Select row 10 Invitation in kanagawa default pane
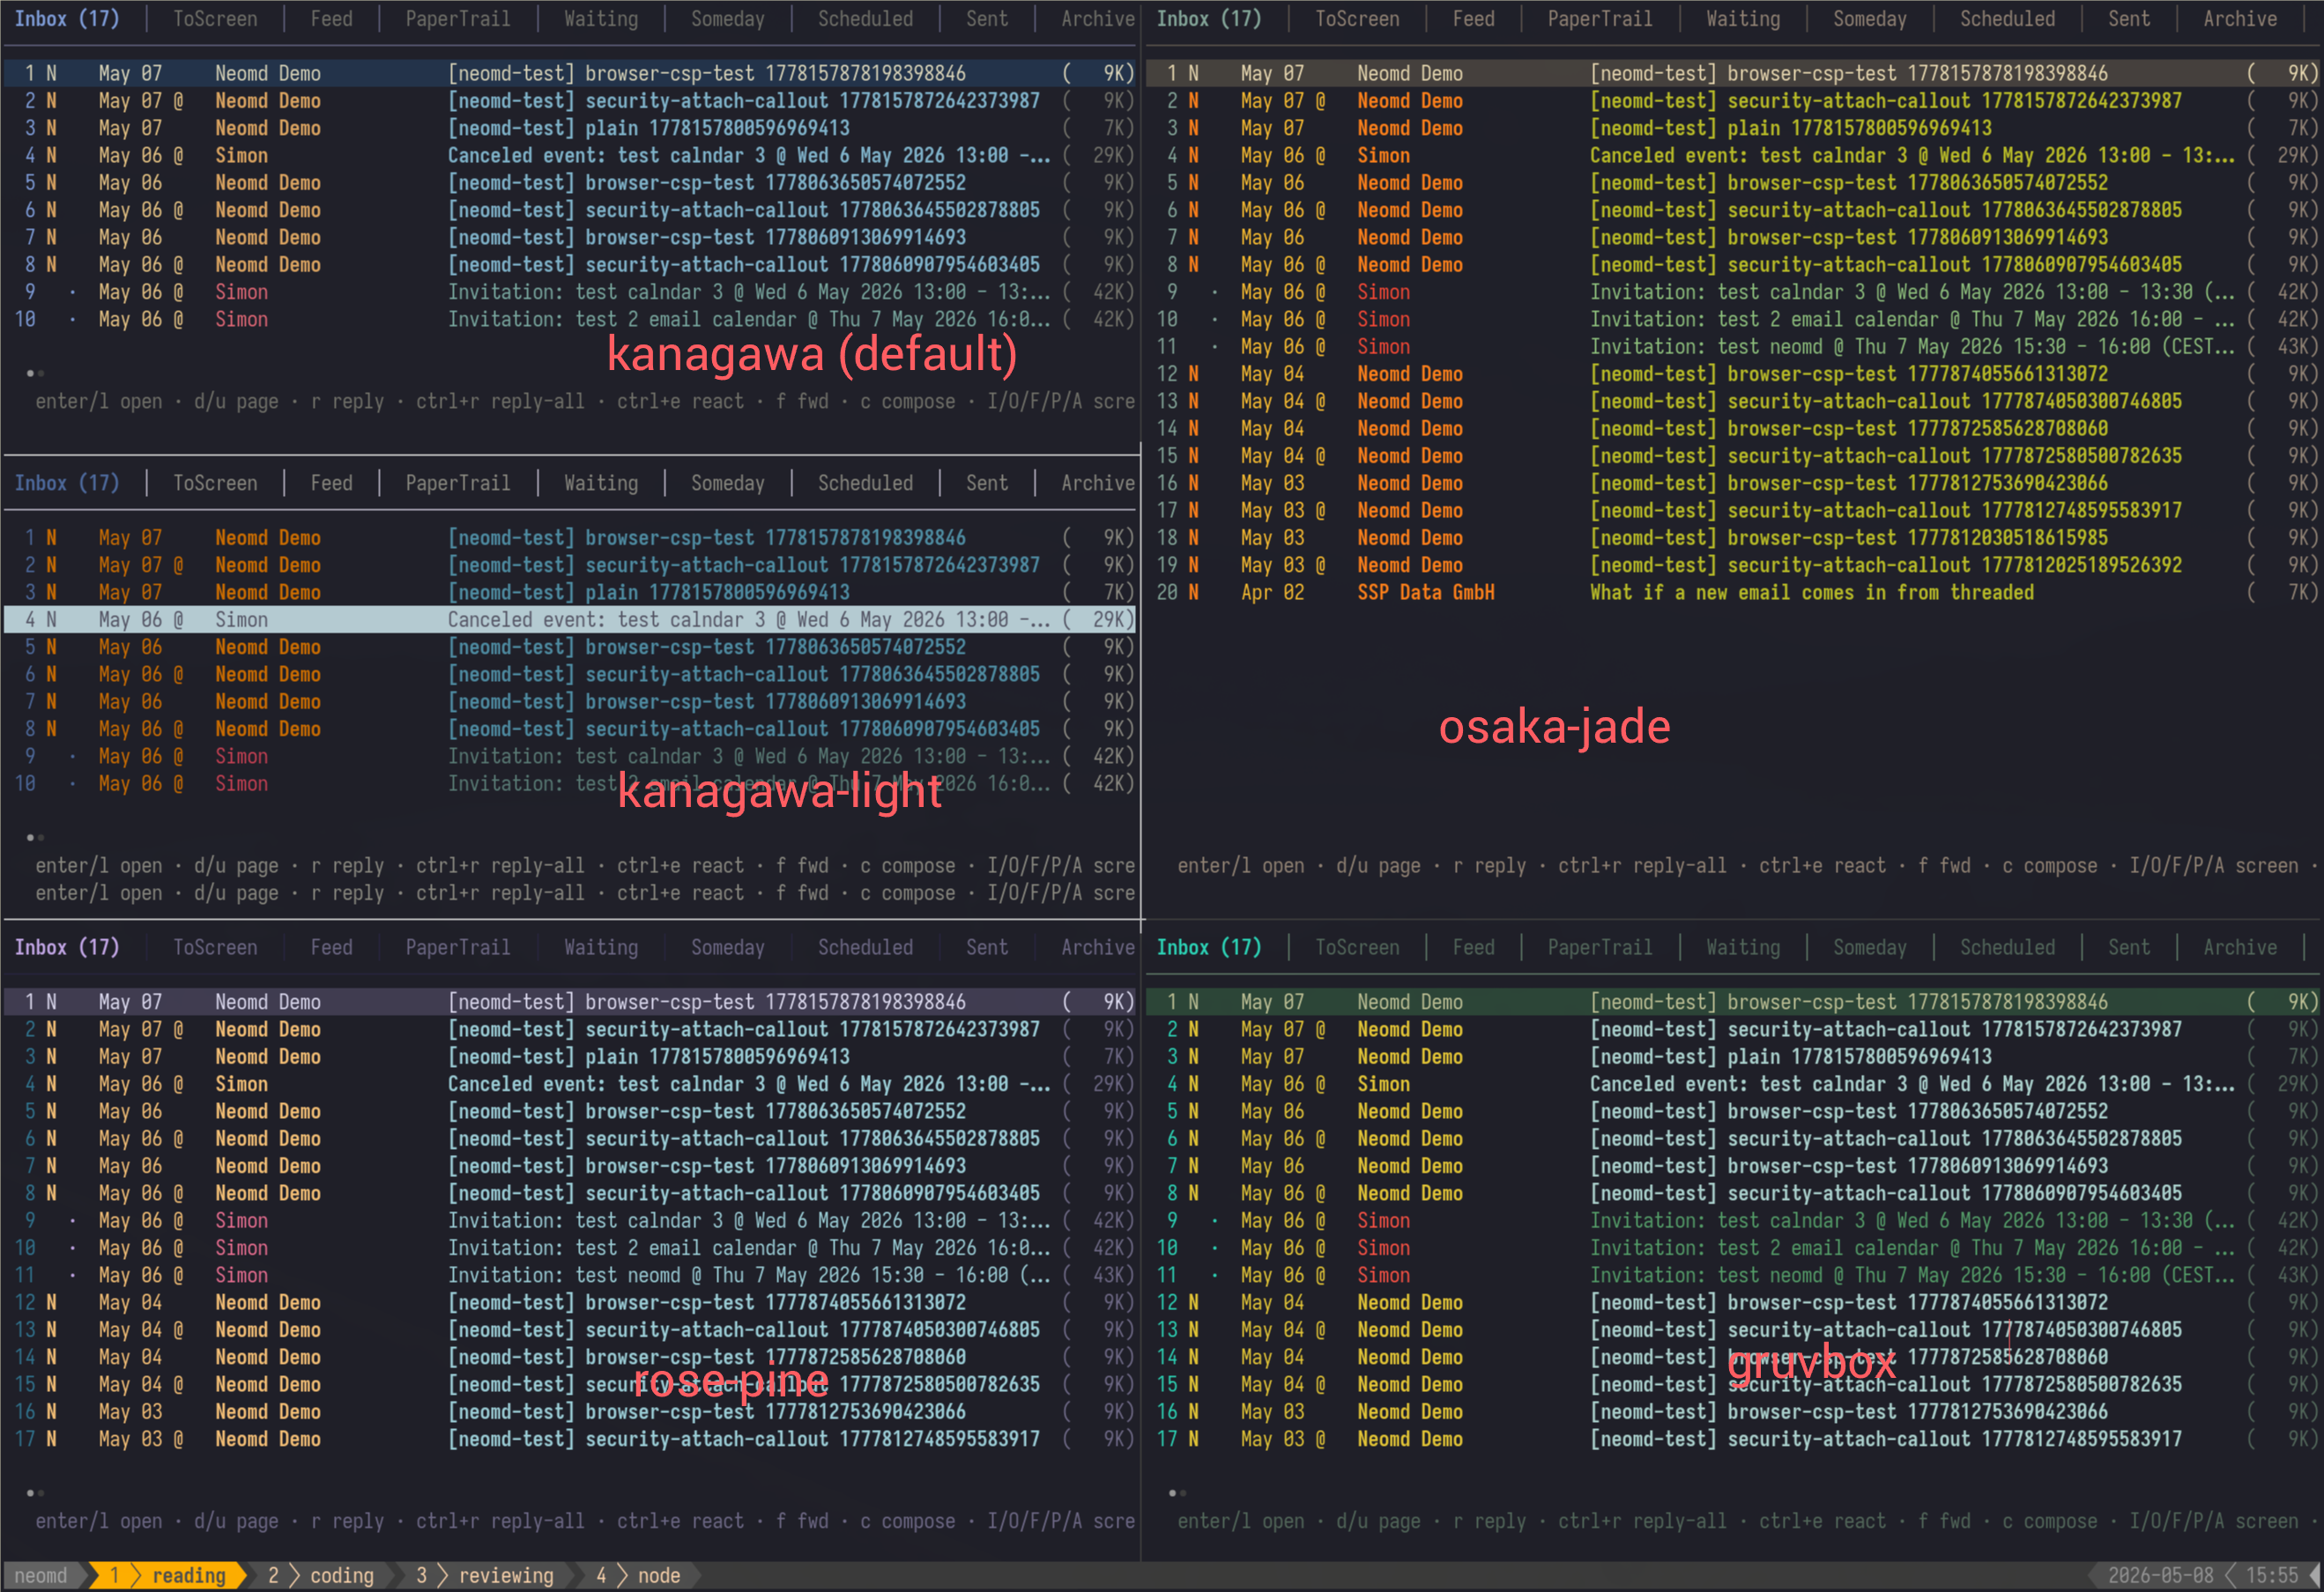The image size is (2324, 1592). pyautogui.click(x=570, y=320)
